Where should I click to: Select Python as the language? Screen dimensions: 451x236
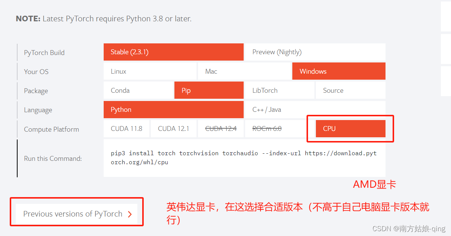(x=174, y=110)
